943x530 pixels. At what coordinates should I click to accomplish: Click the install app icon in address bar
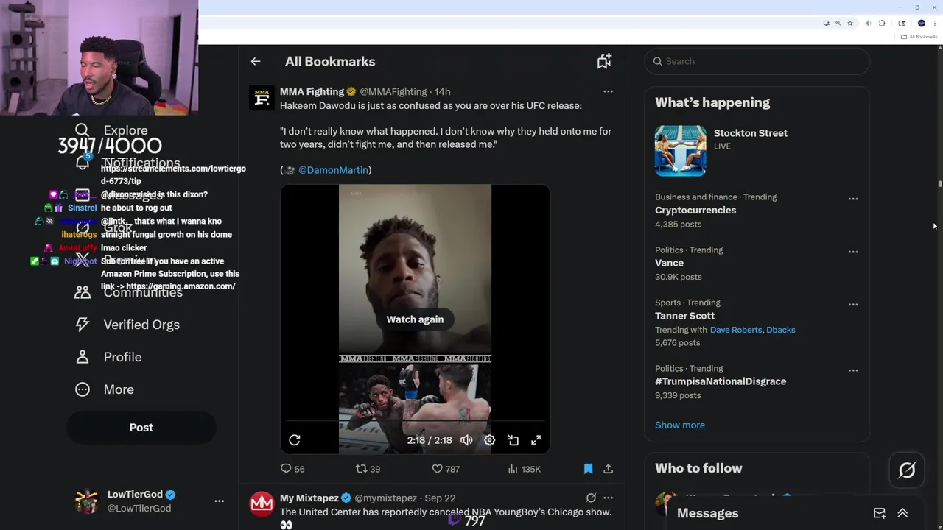[827, 24]
